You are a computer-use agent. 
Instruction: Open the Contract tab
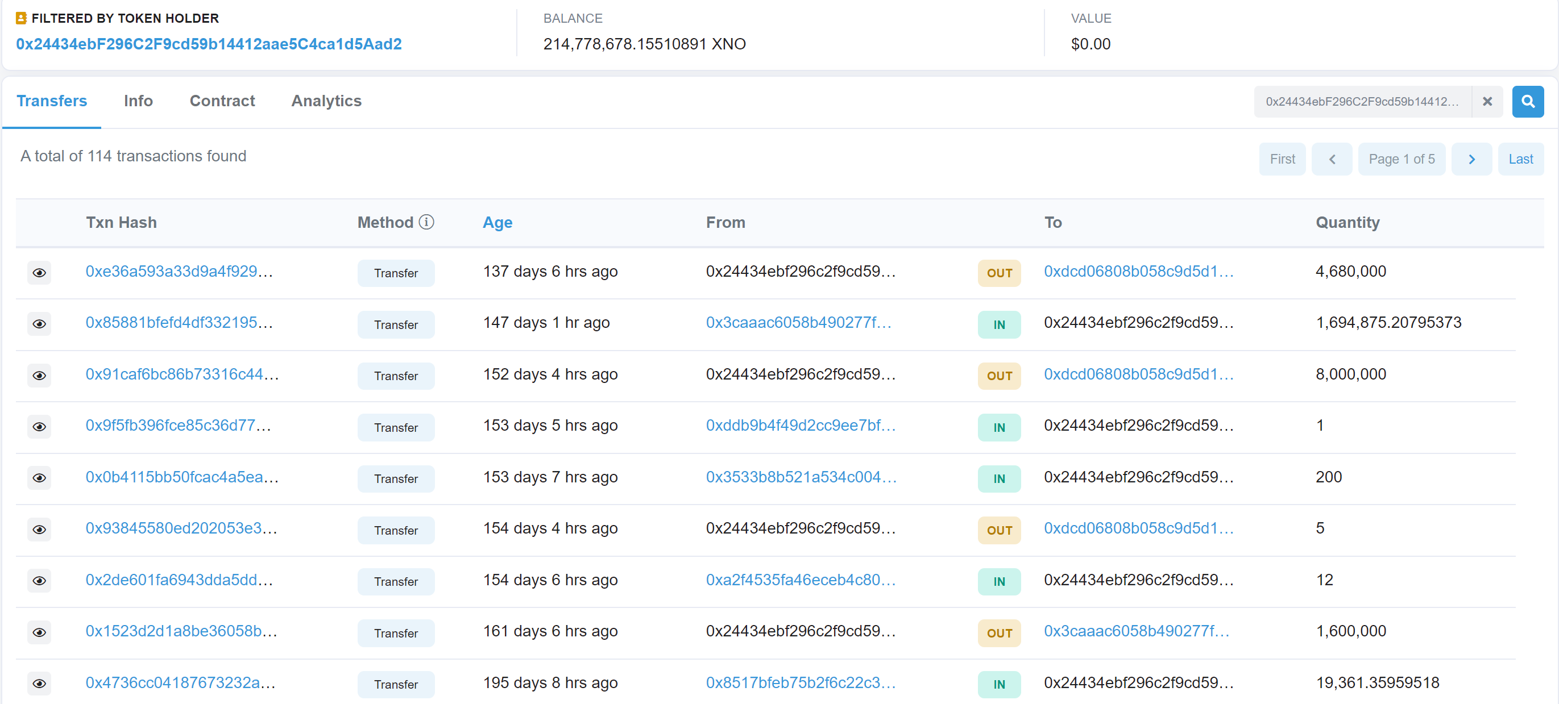222,101
